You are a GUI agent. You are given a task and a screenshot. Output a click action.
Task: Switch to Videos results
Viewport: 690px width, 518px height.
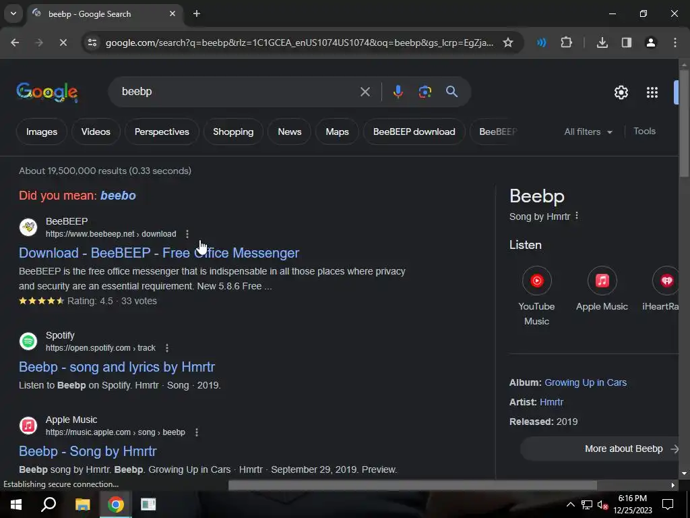96,132
